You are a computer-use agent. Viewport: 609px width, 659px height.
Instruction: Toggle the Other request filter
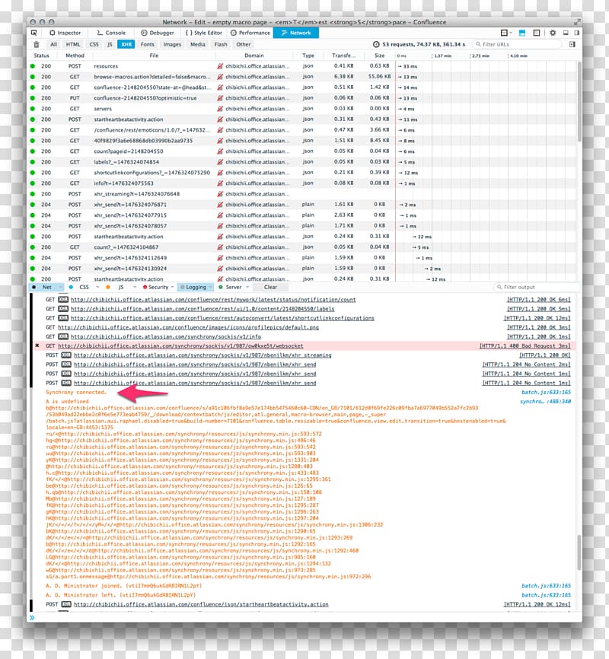coord(243,44)
